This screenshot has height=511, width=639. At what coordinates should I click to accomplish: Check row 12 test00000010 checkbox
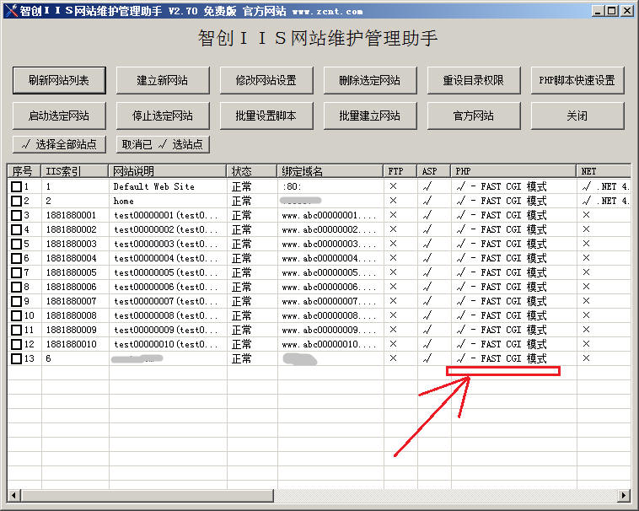[16, 344]
